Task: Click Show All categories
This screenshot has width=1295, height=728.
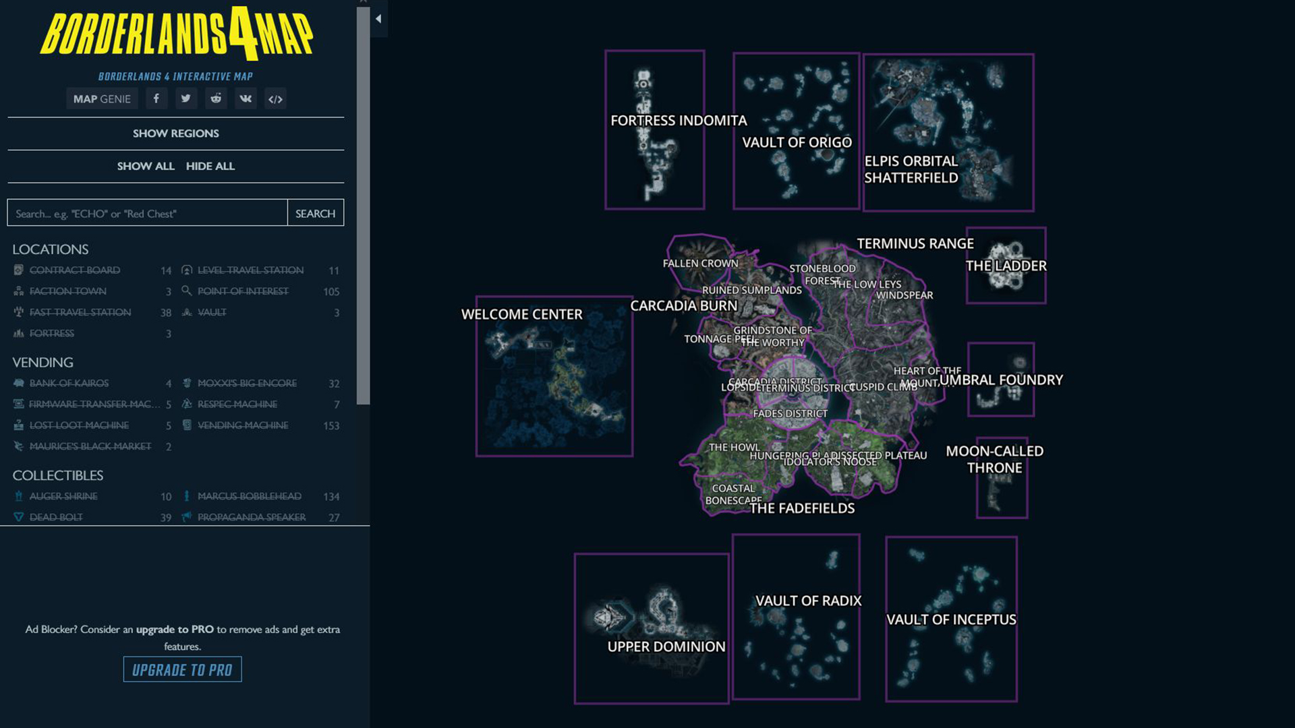Action: point(146,166)
